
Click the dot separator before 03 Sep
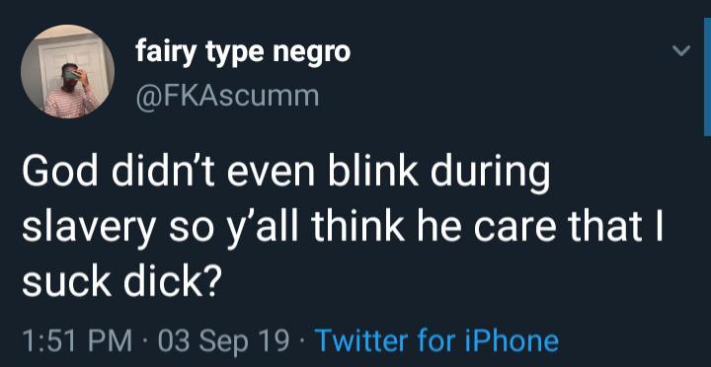pyautogui.click(x=145, y=342)
